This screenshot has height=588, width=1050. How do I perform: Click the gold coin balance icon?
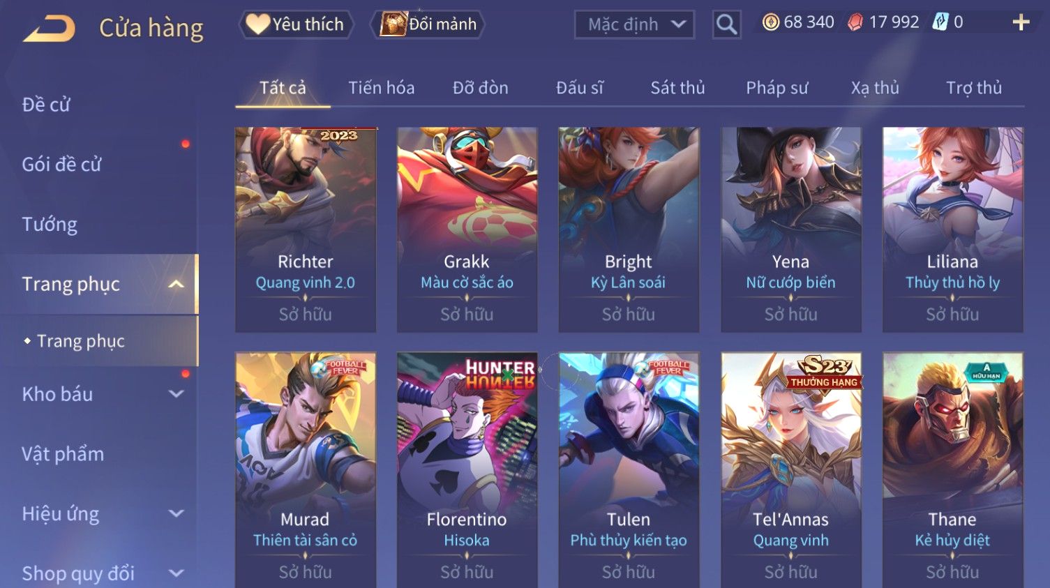tap(770, 22)
